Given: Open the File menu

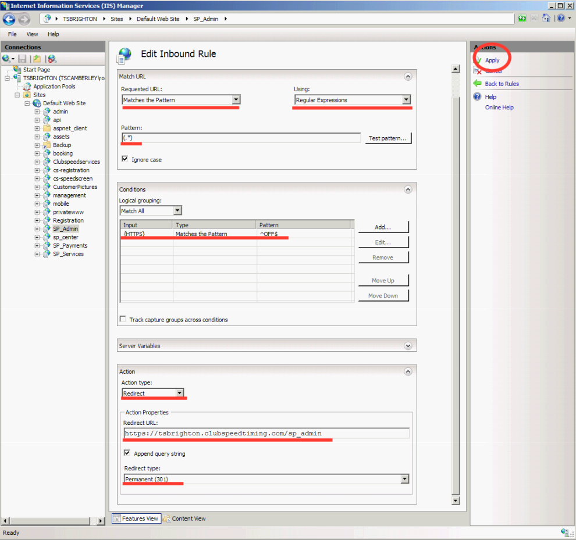Looking at the screenshot, I should pyautogui.click(x=12, y=34).
